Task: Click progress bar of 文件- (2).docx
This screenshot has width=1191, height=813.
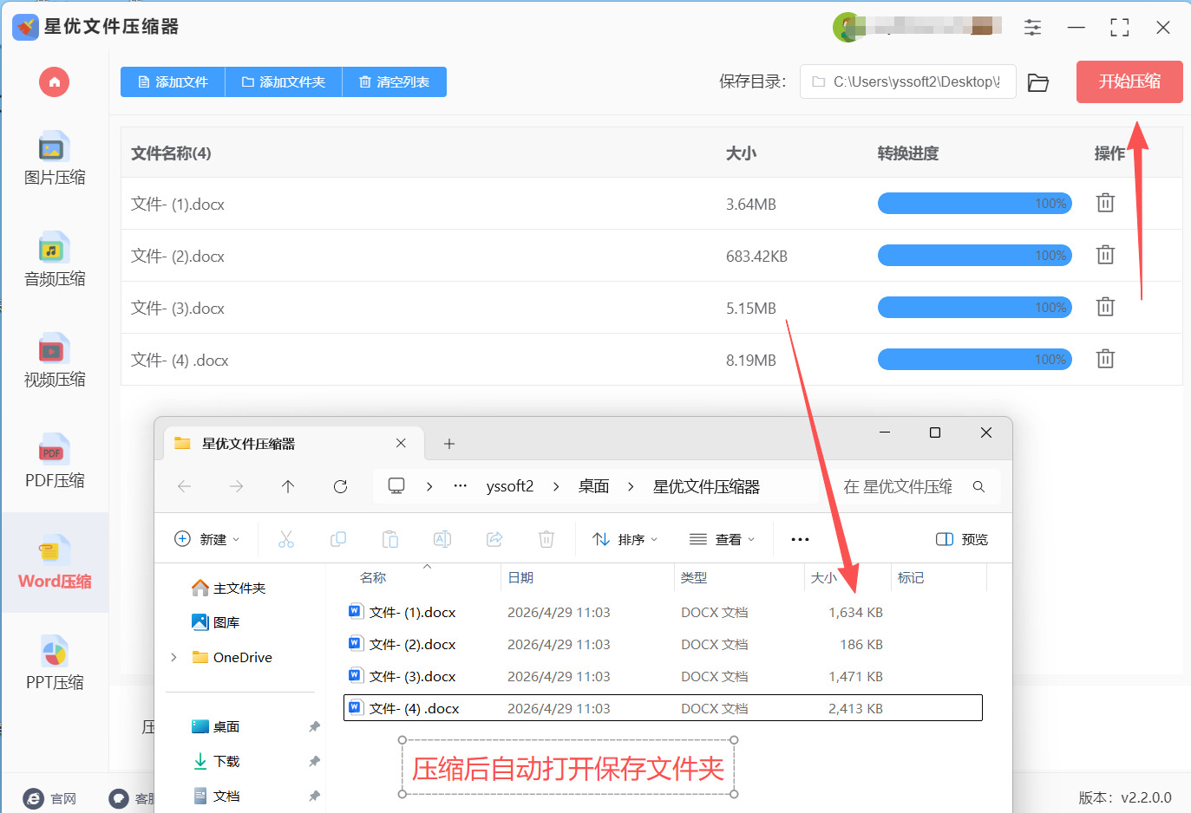Action: pos(975,256)
